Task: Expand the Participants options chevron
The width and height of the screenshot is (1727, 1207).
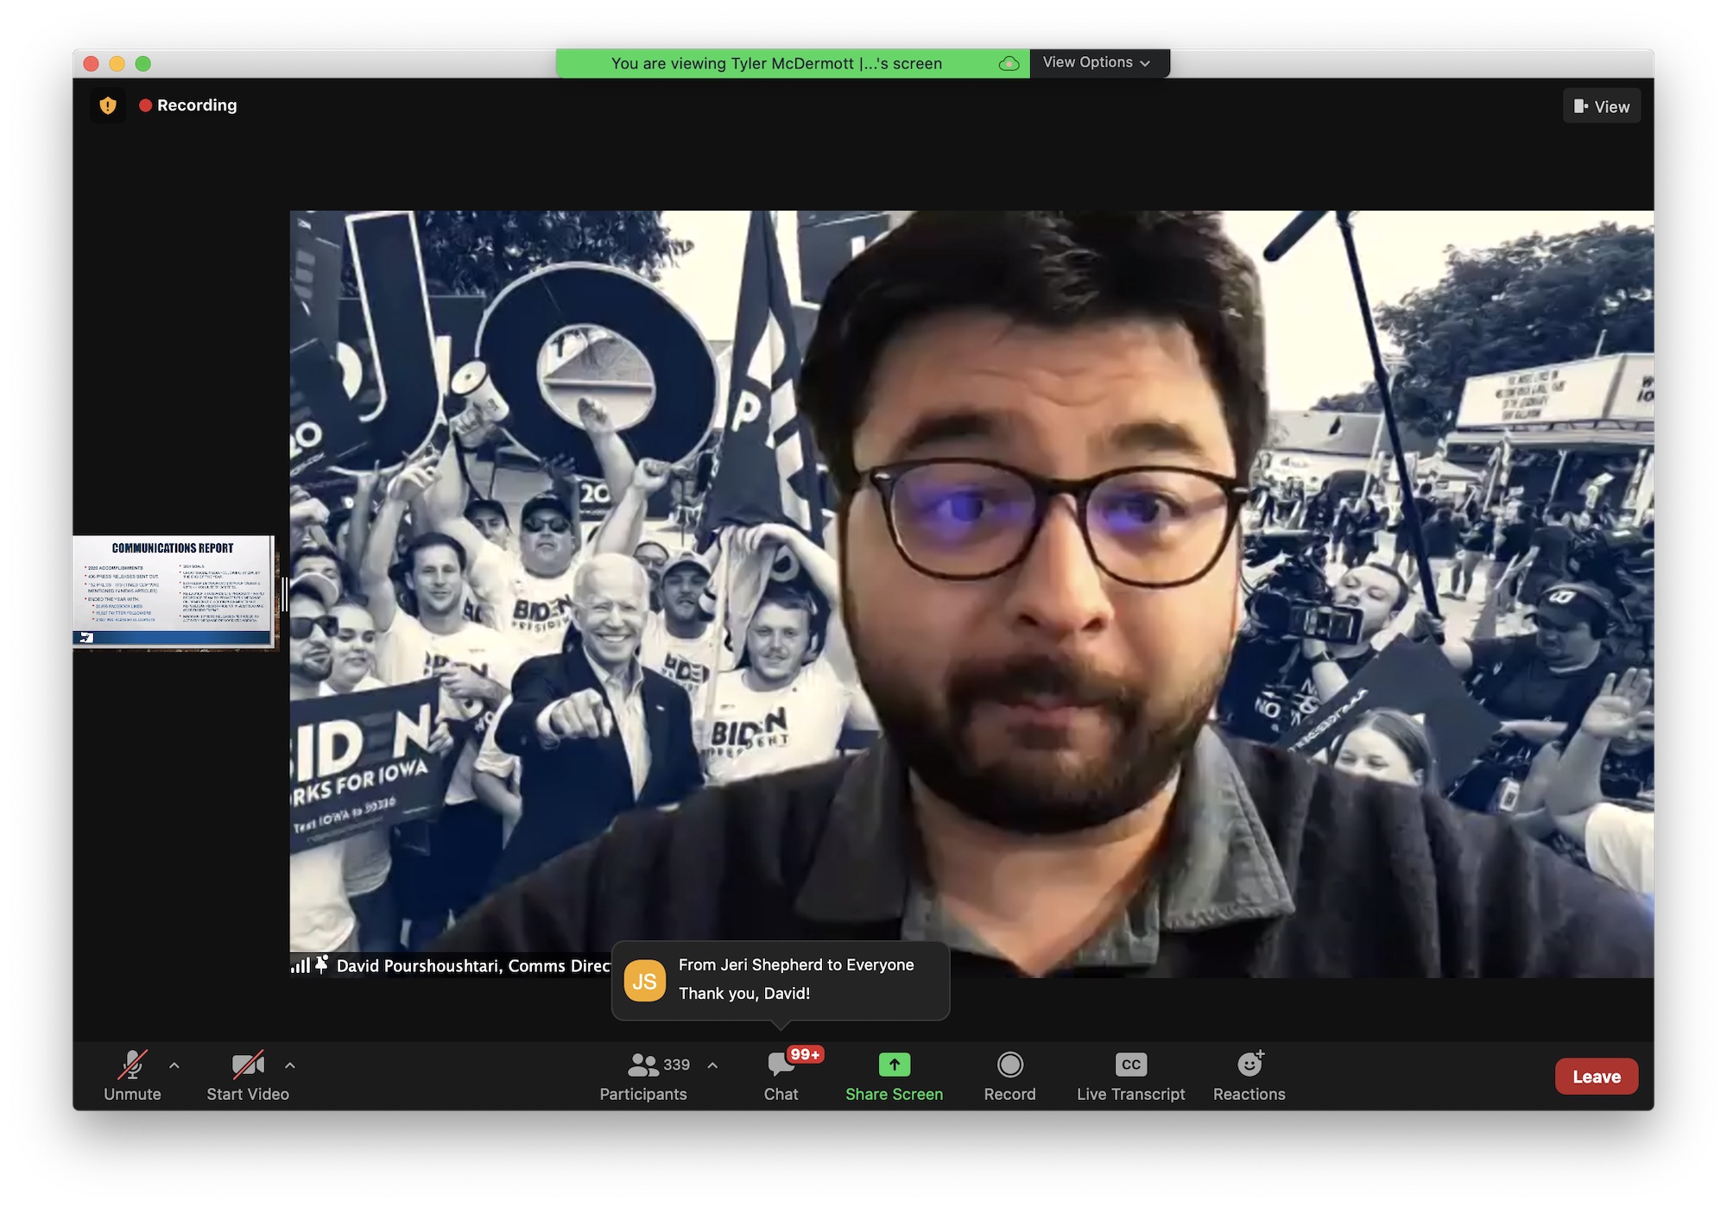Action: tap(712, 1065)
